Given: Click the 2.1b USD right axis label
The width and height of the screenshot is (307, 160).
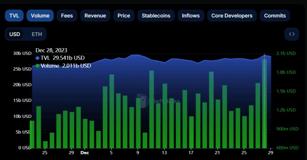Looking at the screenshot, I should click(x=286, y=53).
